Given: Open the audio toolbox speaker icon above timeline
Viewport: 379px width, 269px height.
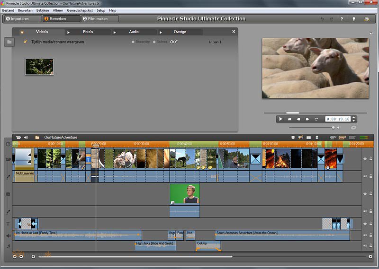Looking at the screenshot, I should pyautogui.click(x=26, y=138).
